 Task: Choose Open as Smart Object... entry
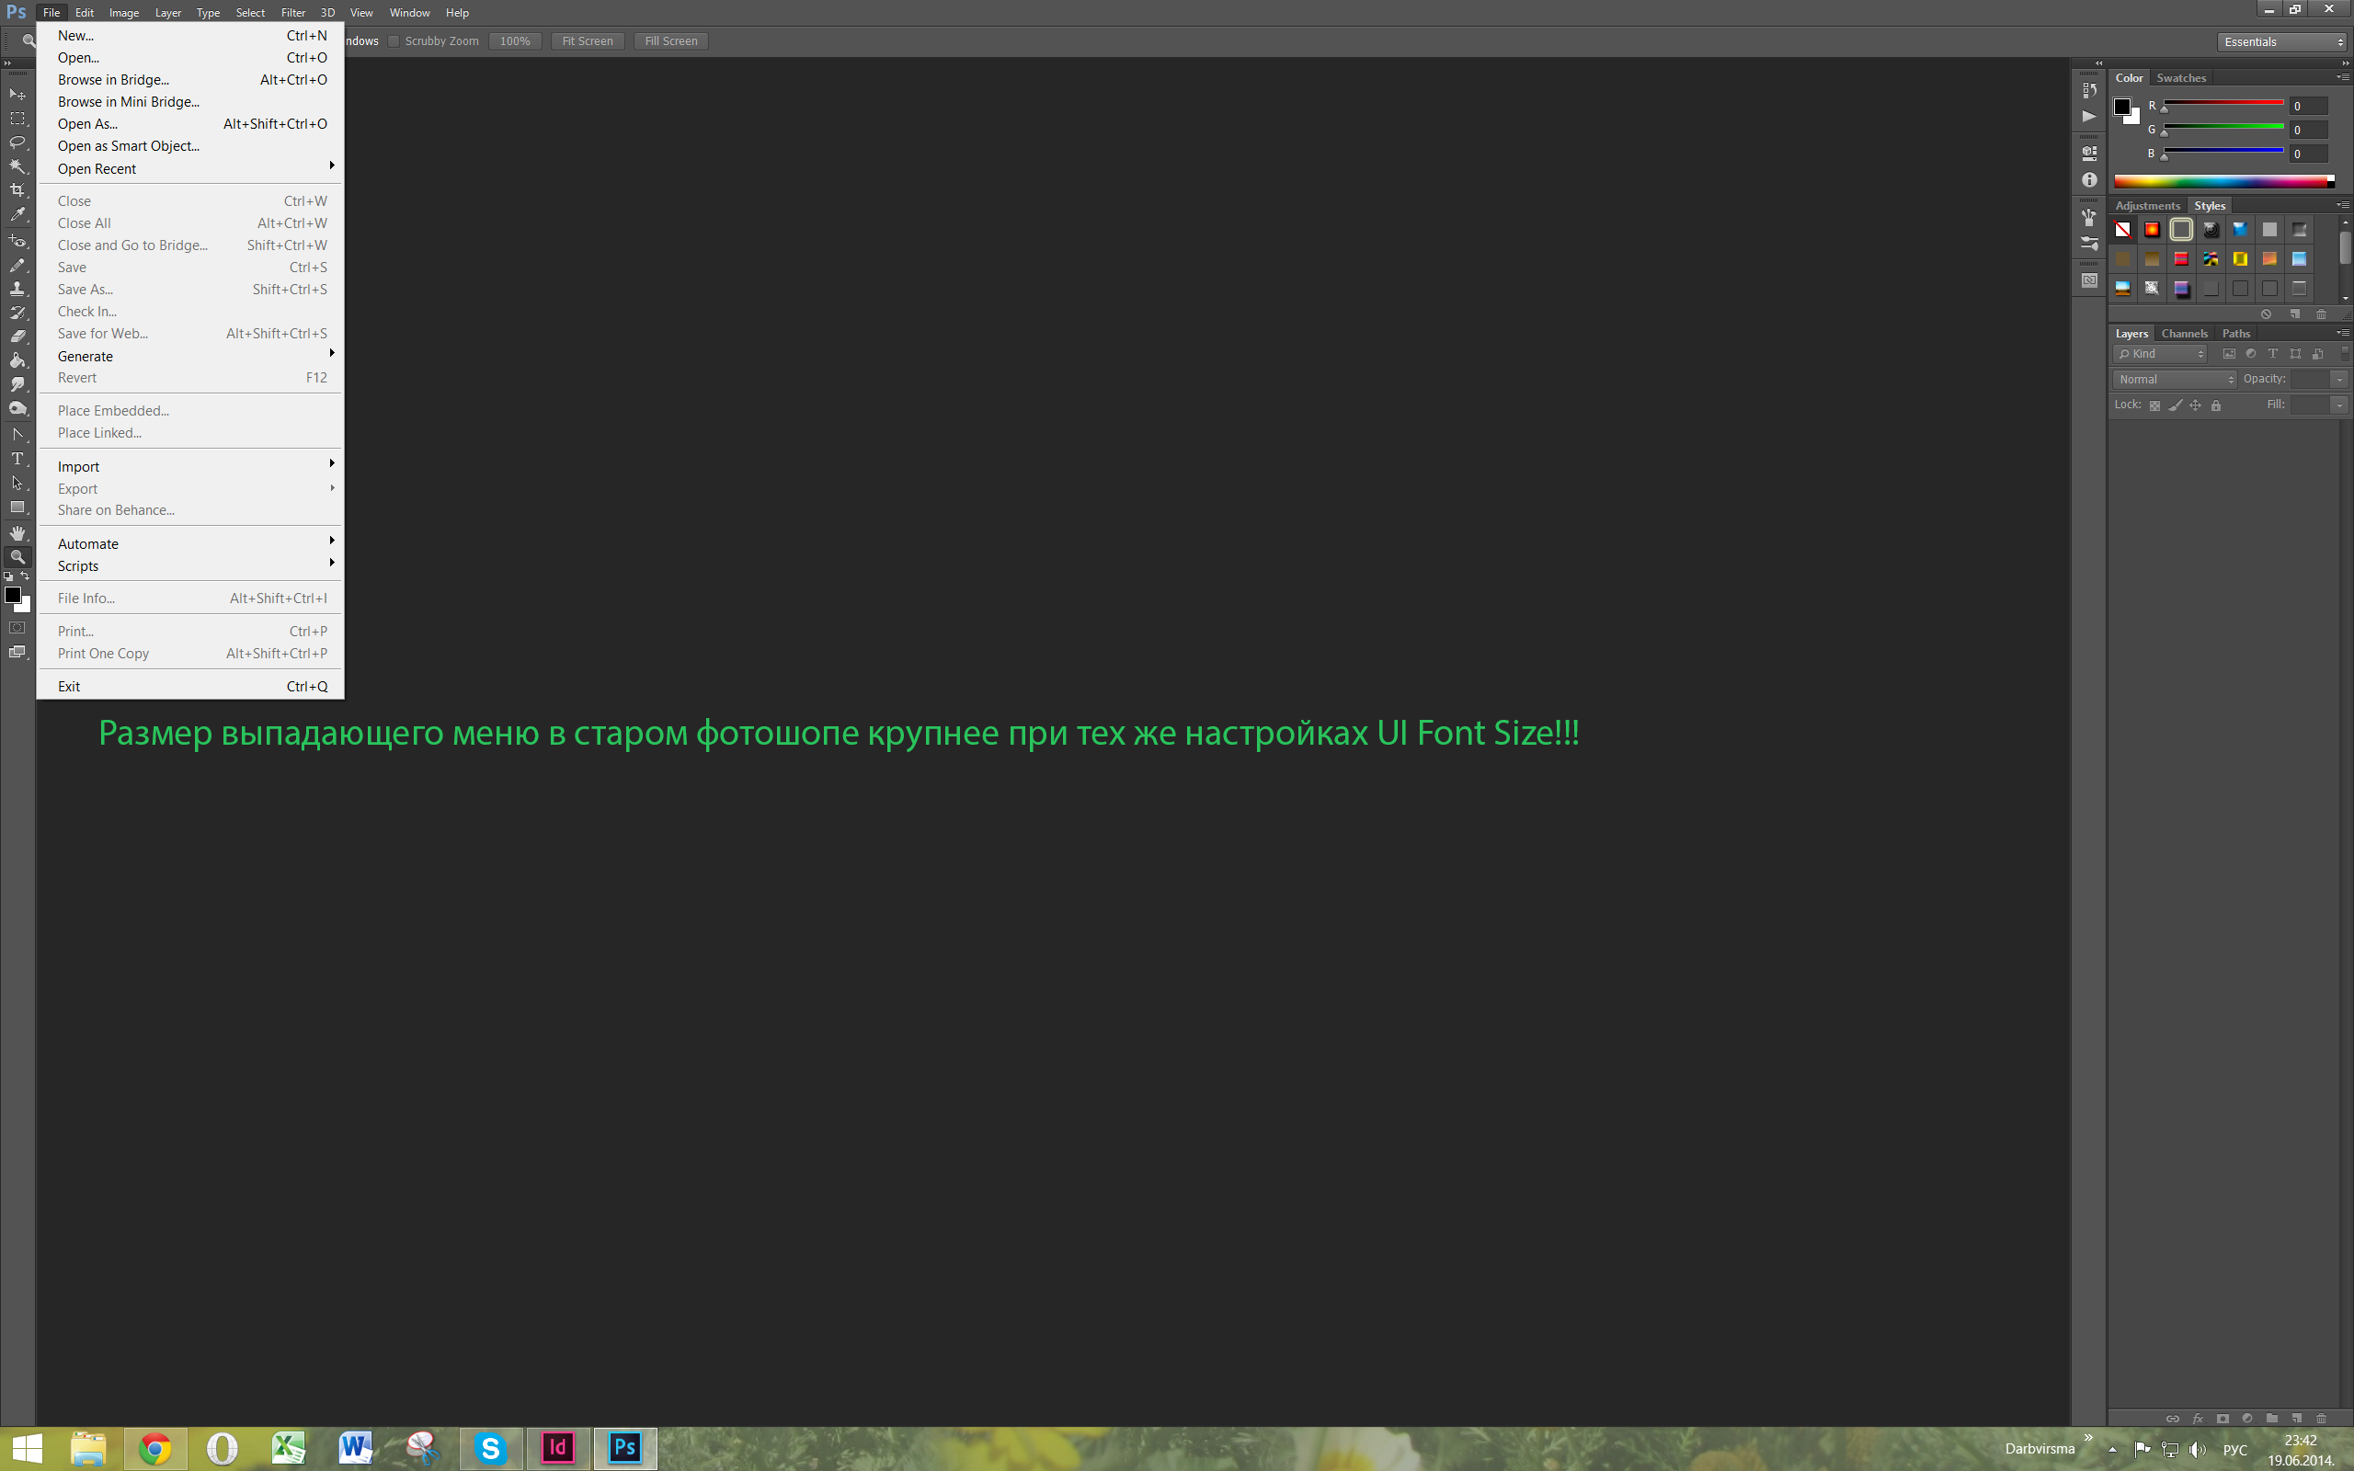coord(190,146)
